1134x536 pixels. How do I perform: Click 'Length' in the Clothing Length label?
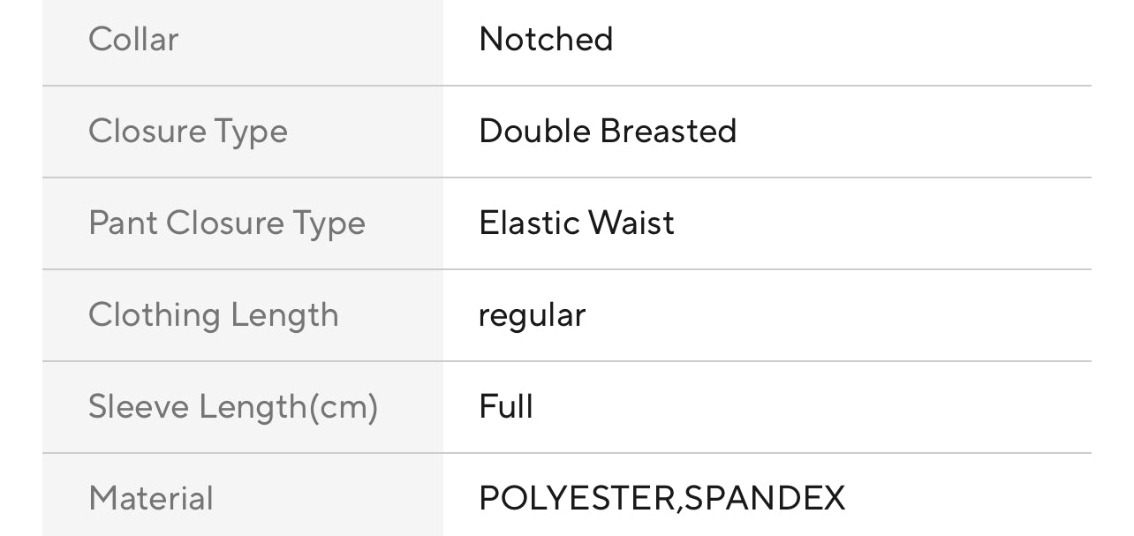pos(284,316)
